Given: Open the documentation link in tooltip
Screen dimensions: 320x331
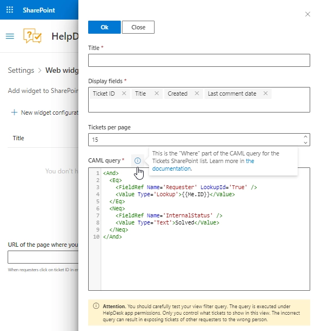Looking at the screenshot, I should pyautogui.click(x=171, y=168).
